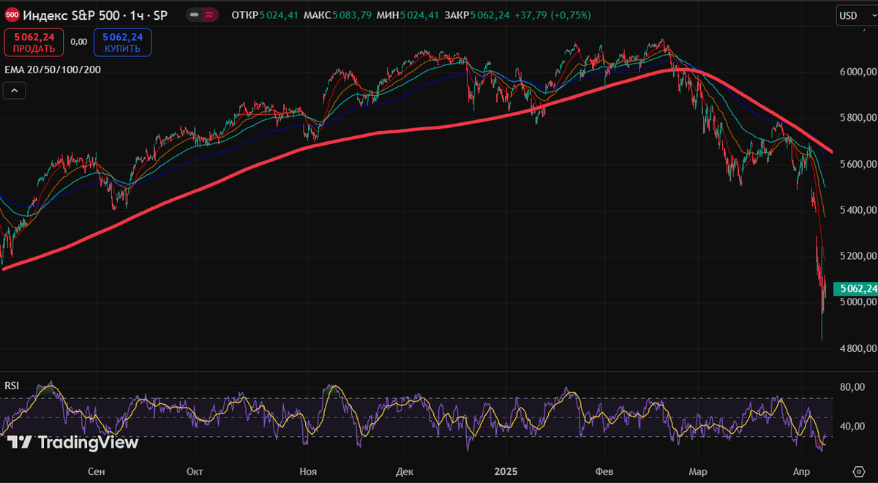
Task: Click the RSI 40,00 scale label
Action: click(852, 426)
